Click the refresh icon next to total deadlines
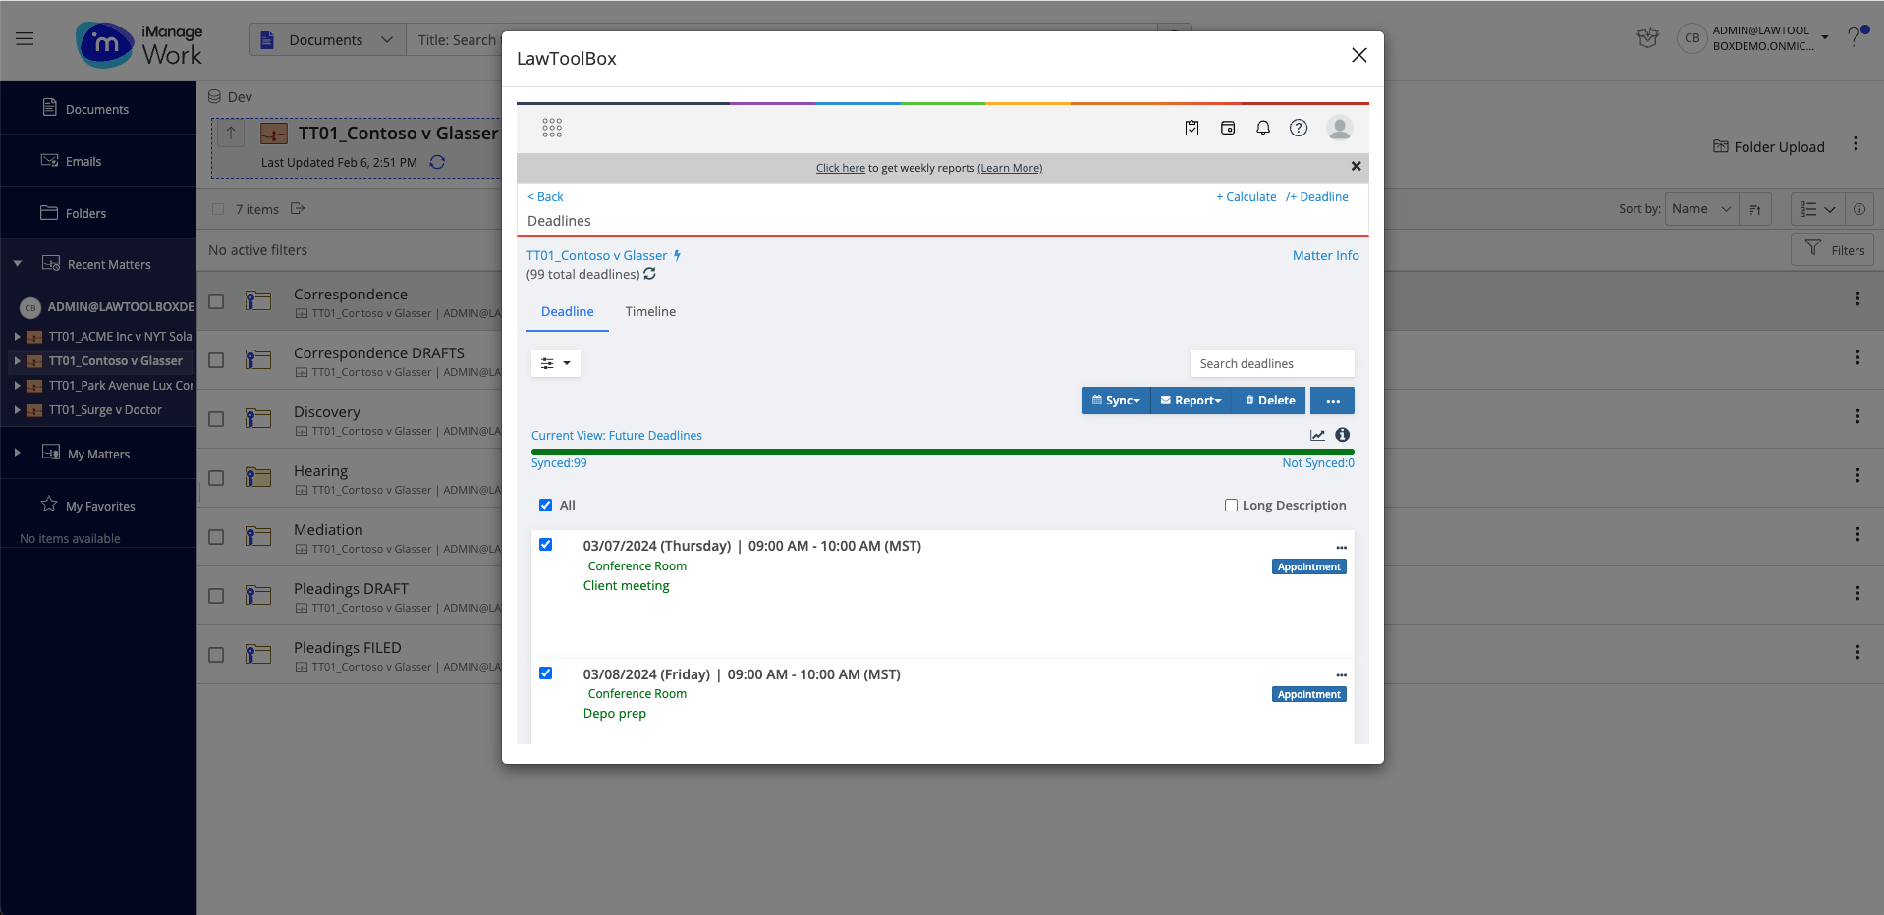 (x=649, y=274)
